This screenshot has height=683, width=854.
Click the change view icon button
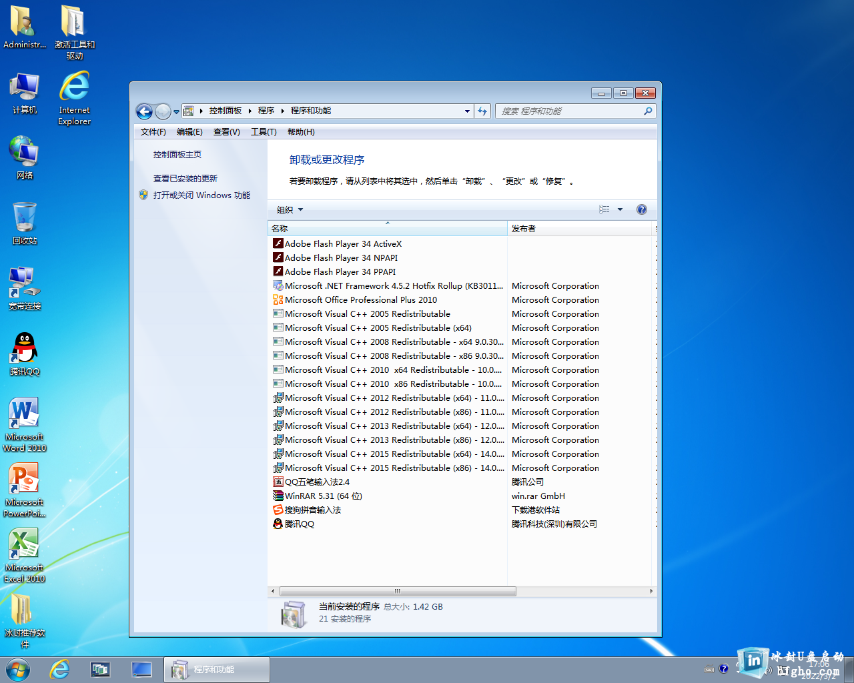[604, 209]
